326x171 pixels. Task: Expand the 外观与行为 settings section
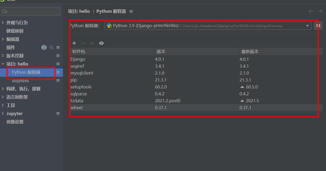[3, 23]
